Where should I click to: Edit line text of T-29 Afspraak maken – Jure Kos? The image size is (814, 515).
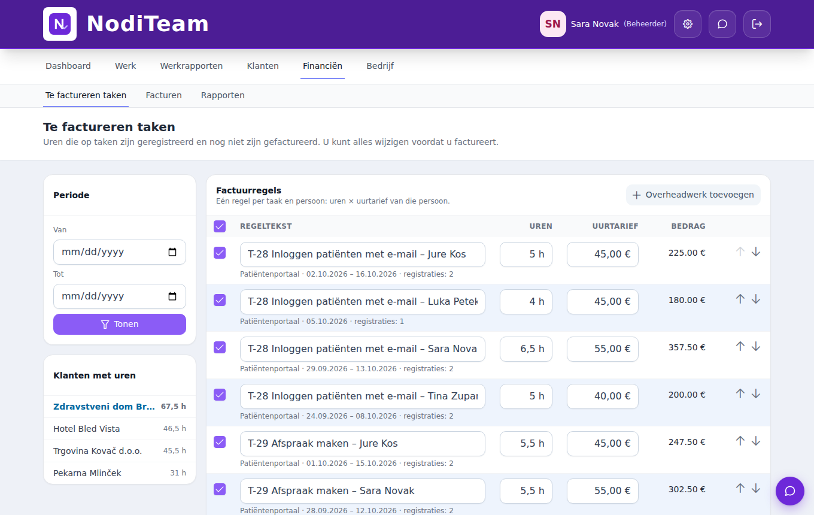point(363,444)
